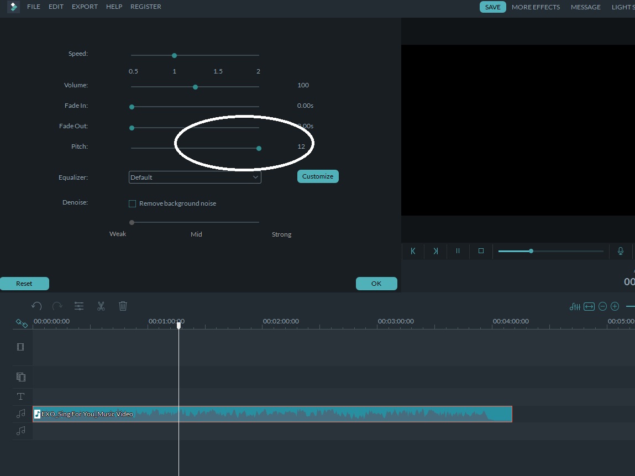This screenshot has height=476, width=635.
Task: Click the scissors Split icon
Action: (x=101, y=306)
